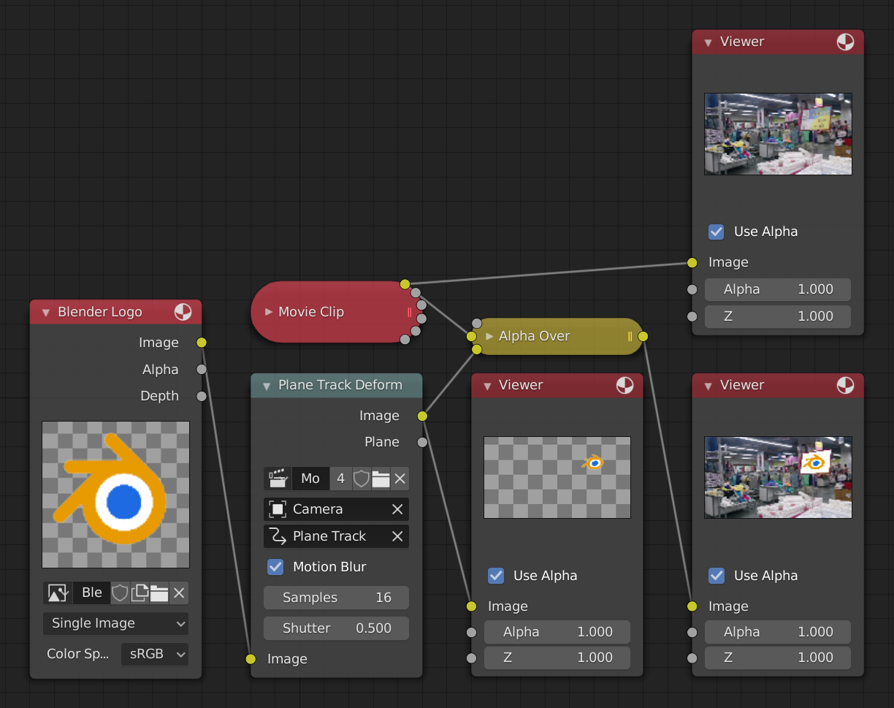Screen dimensions: 894x708
Task: Remove the Camera with its X button
Action: [397, 509]
